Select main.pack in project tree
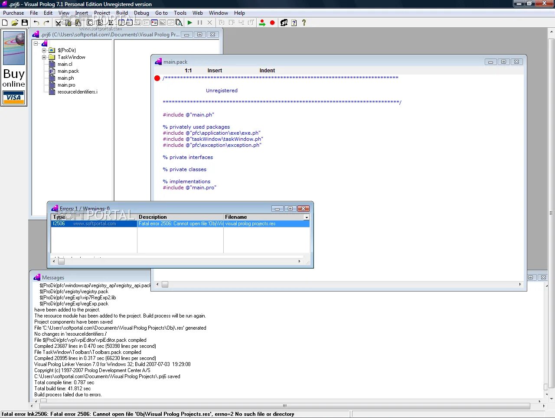This screenshot has height=418, width=555. point(69,71)
